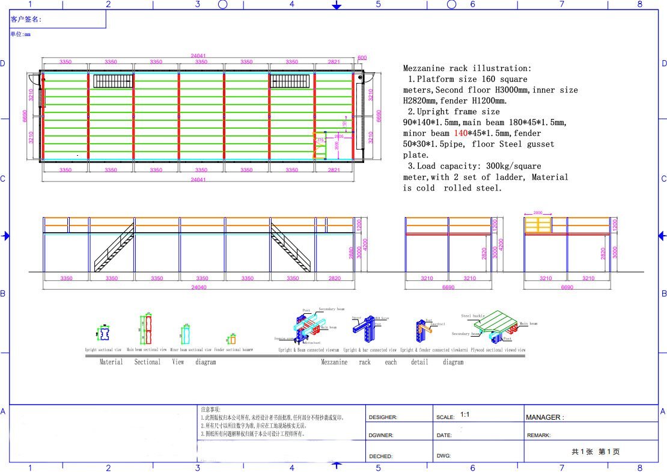Select the Upright & bar connected detail
The height and width of the screenshot is (472, 667).
(x=368, y=329)
